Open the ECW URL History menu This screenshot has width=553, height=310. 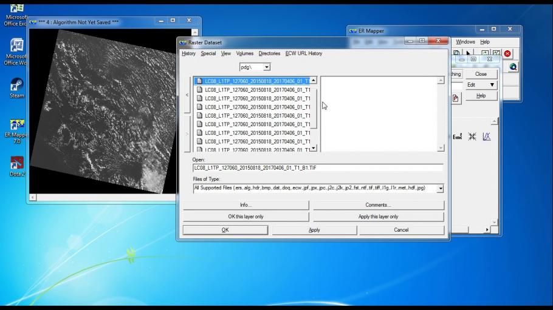(x=304, y=53)
